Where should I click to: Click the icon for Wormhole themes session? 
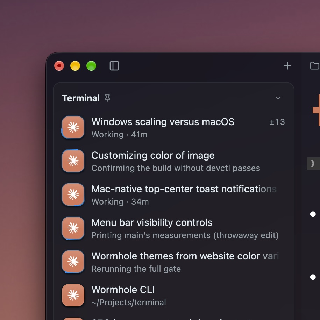tap(73, 262)
